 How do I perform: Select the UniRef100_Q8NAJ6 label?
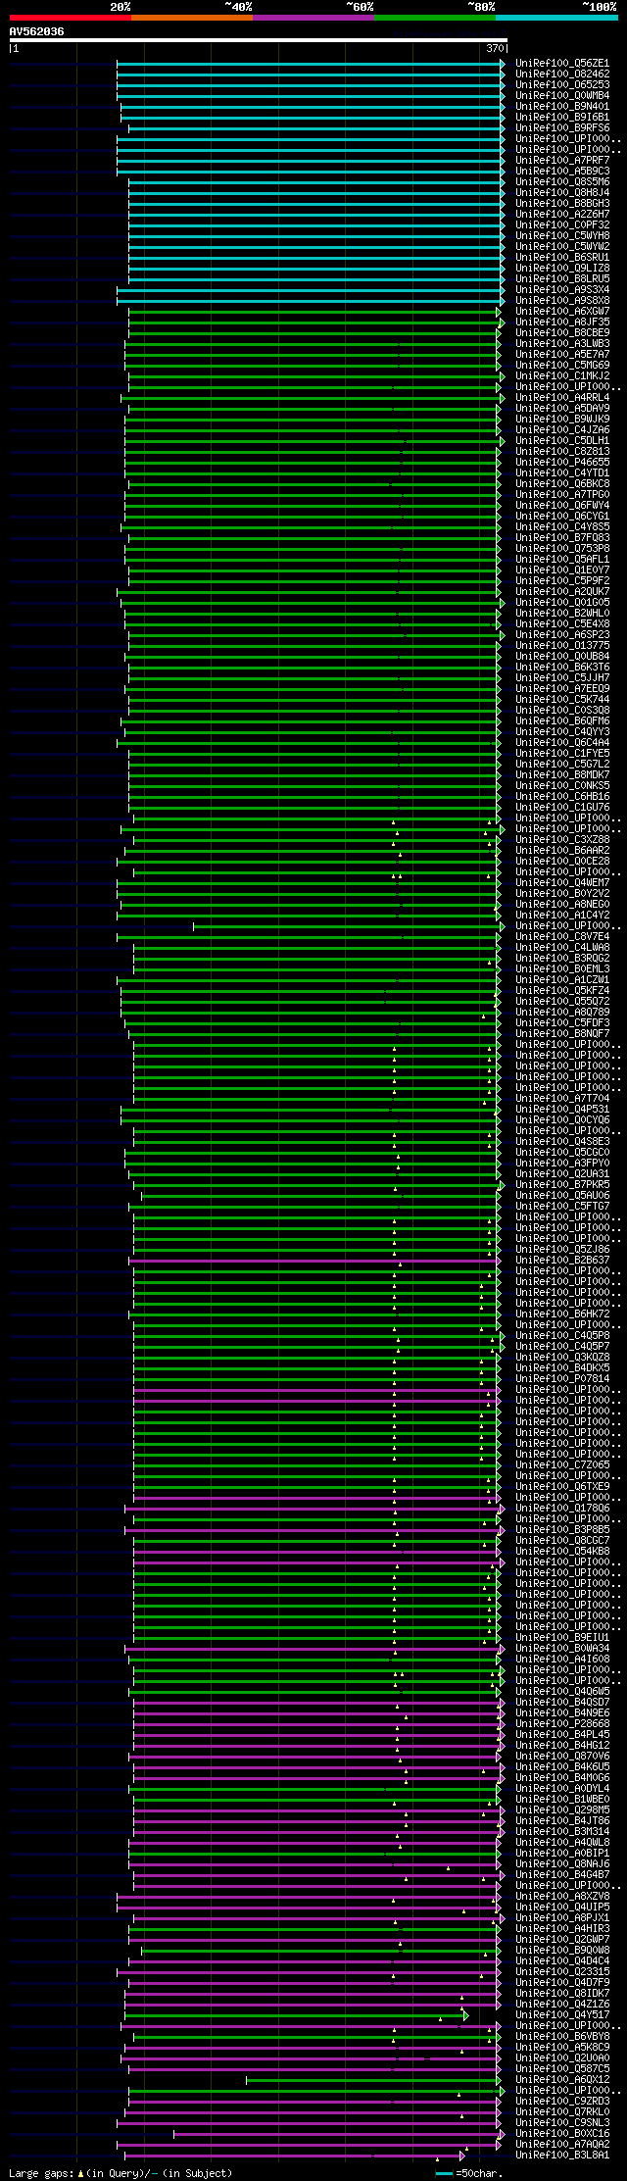562,1864
